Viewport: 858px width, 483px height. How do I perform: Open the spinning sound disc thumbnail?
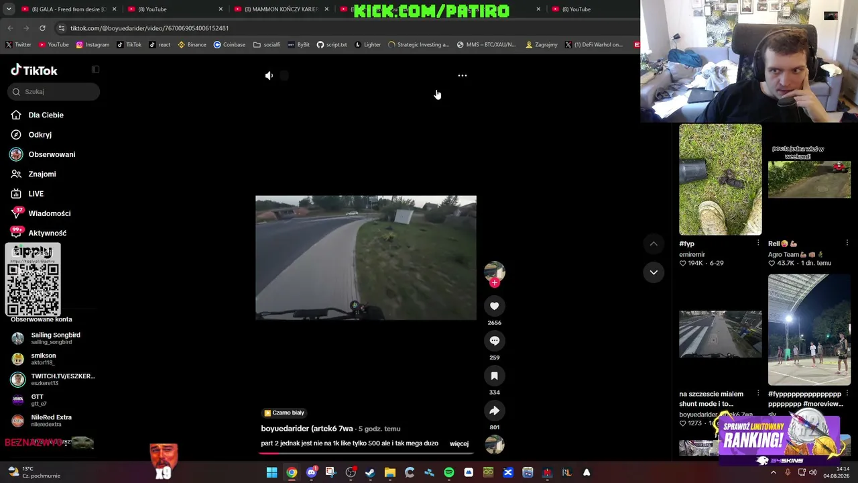[x=495, y=445]
